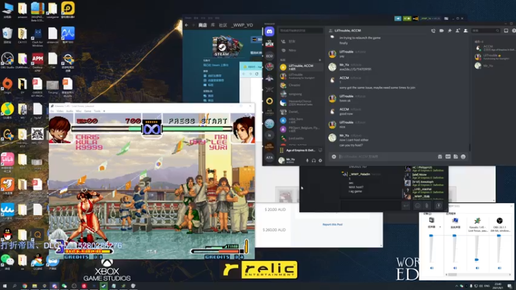
Task: Expand speaker device dropdown in mixer
Action: click(x=440, y=227)
